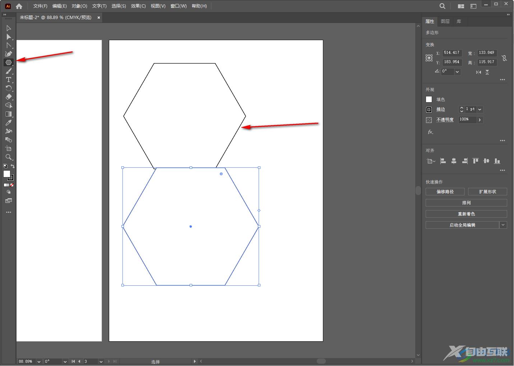
Task: Set the Color mode button in toolbar
Action: click(x=5, y=185)
